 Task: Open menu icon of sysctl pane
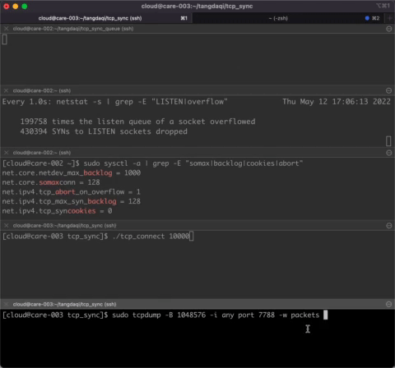click(x=388, y=153)
